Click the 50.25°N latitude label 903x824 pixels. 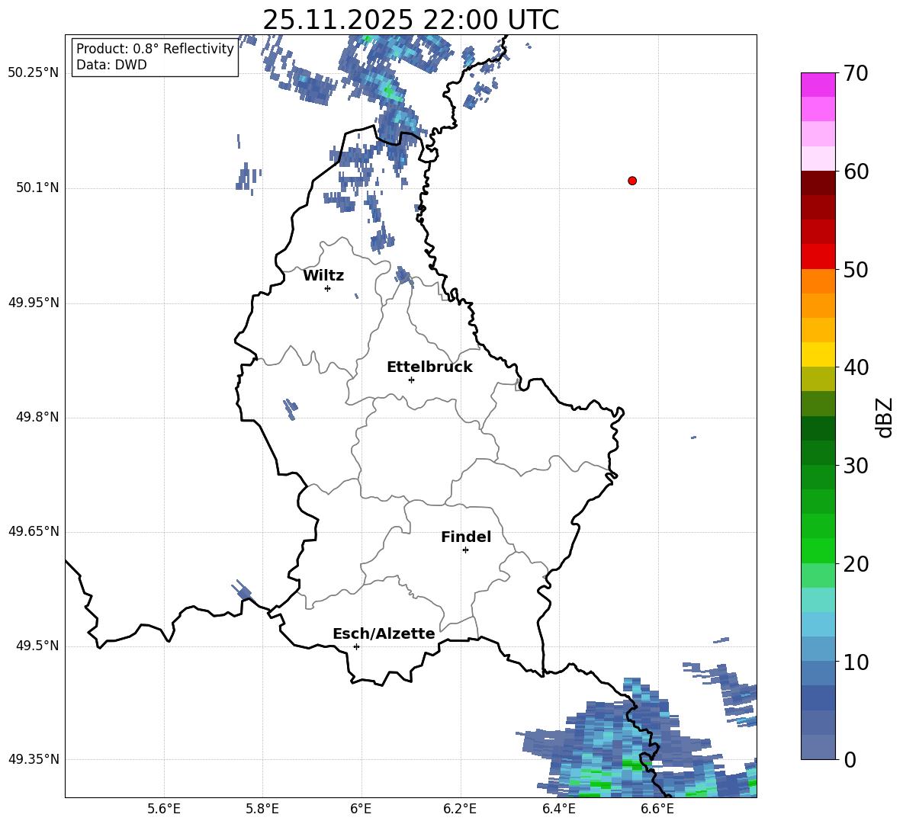[x=33, y=73]
